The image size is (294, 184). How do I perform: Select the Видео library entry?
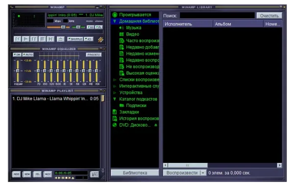coord(133,34)
